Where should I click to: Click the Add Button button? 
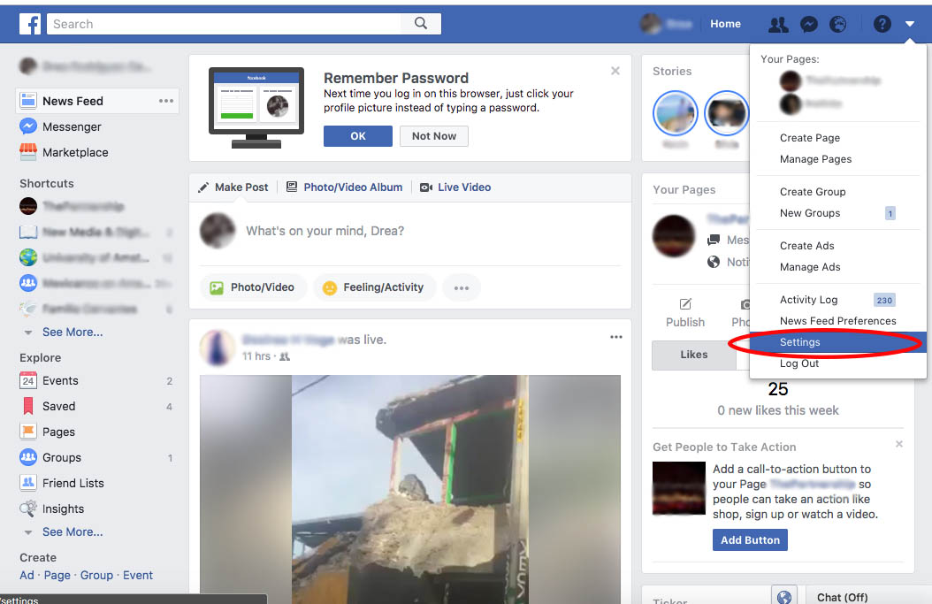750,539
